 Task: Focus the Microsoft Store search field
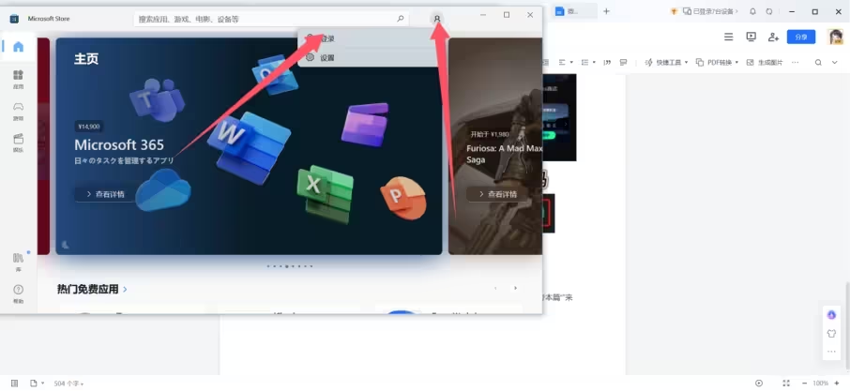coord(271,19)
